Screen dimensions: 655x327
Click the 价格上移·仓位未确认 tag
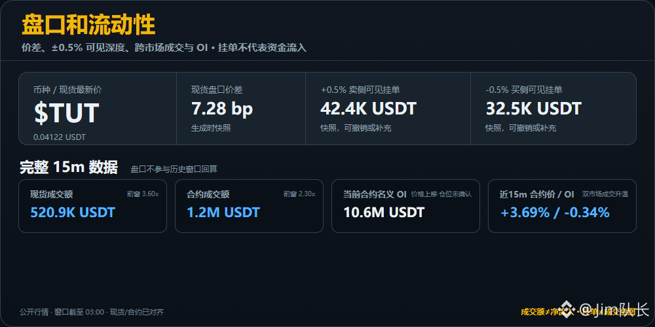(x=441, y=194)
